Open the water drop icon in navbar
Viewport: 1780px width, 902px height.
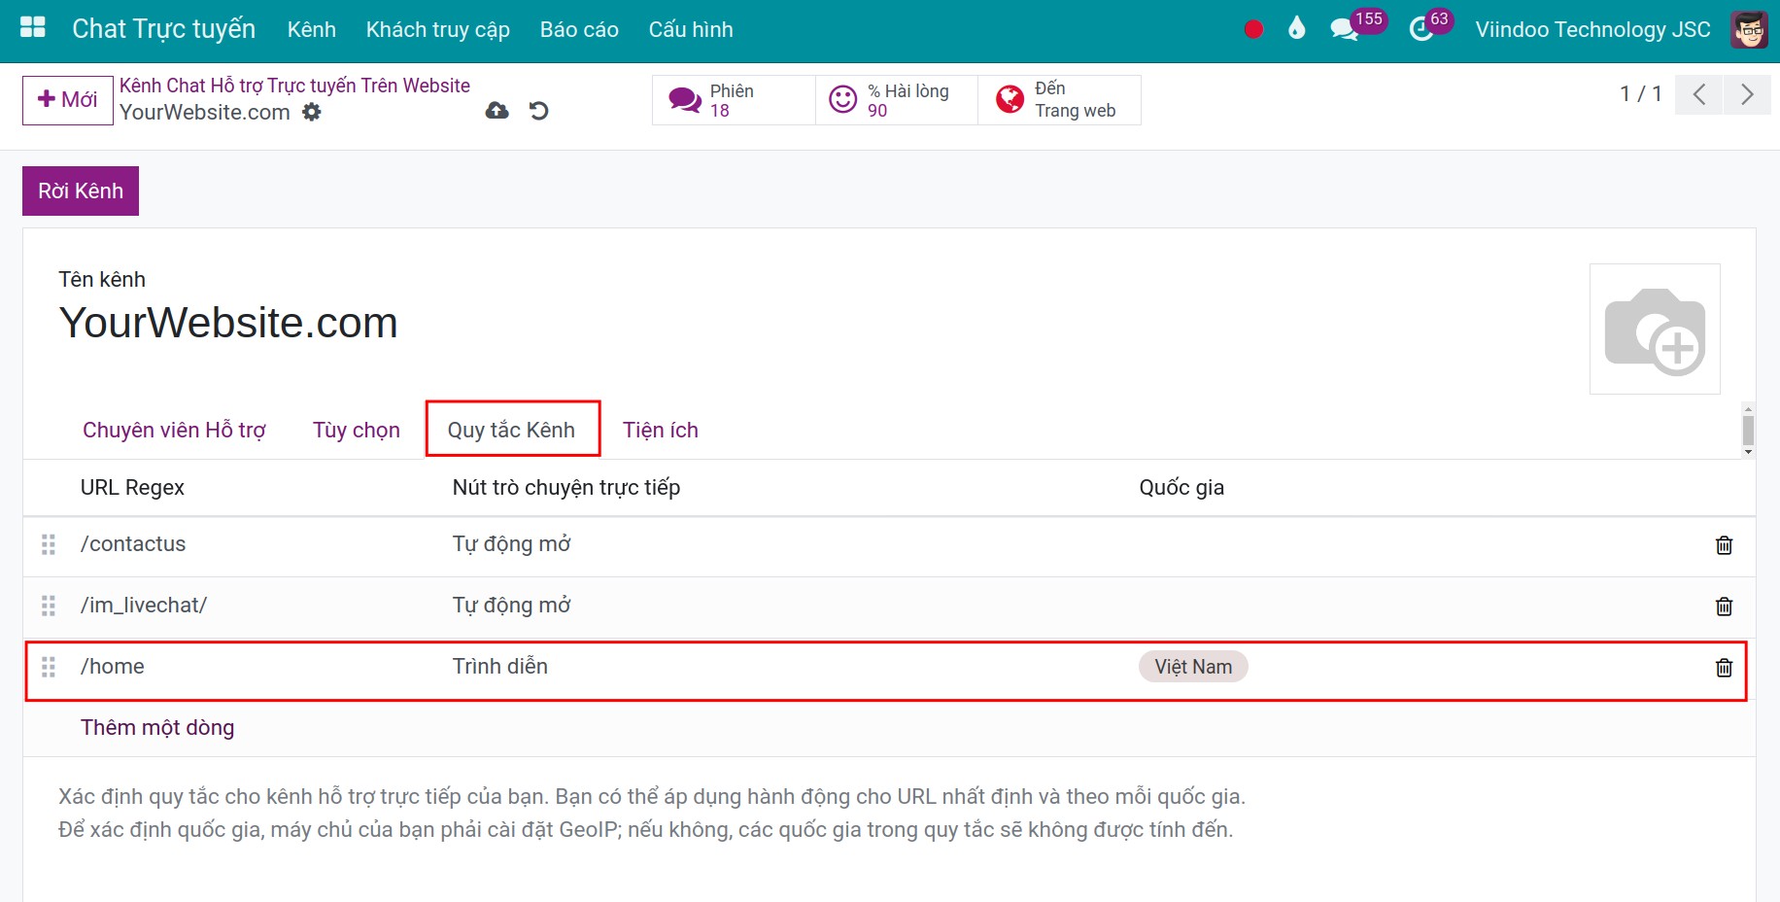(1296, 29)
